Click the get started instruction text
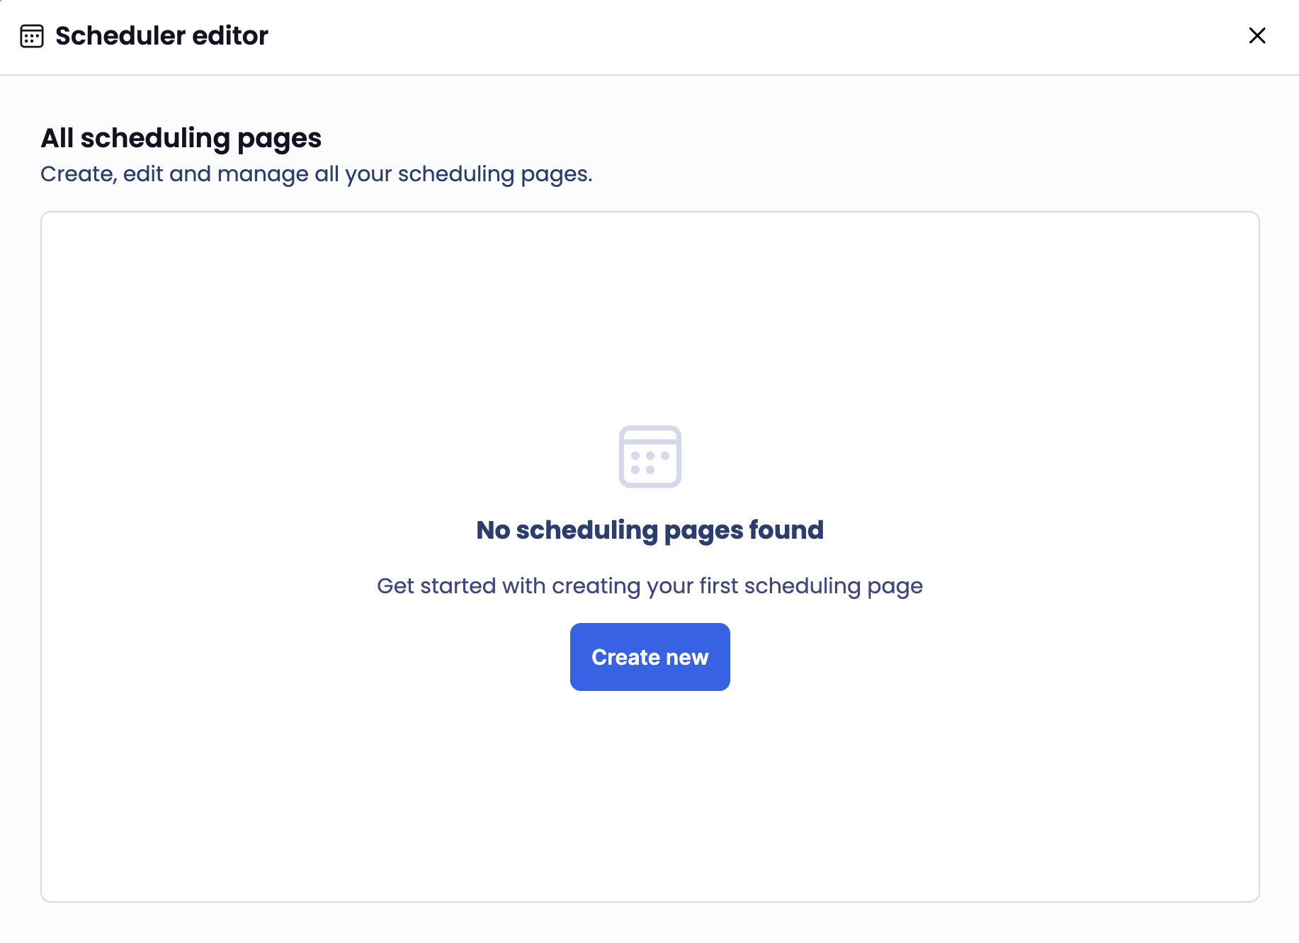The image size is (1299, 943). point(649,585)
